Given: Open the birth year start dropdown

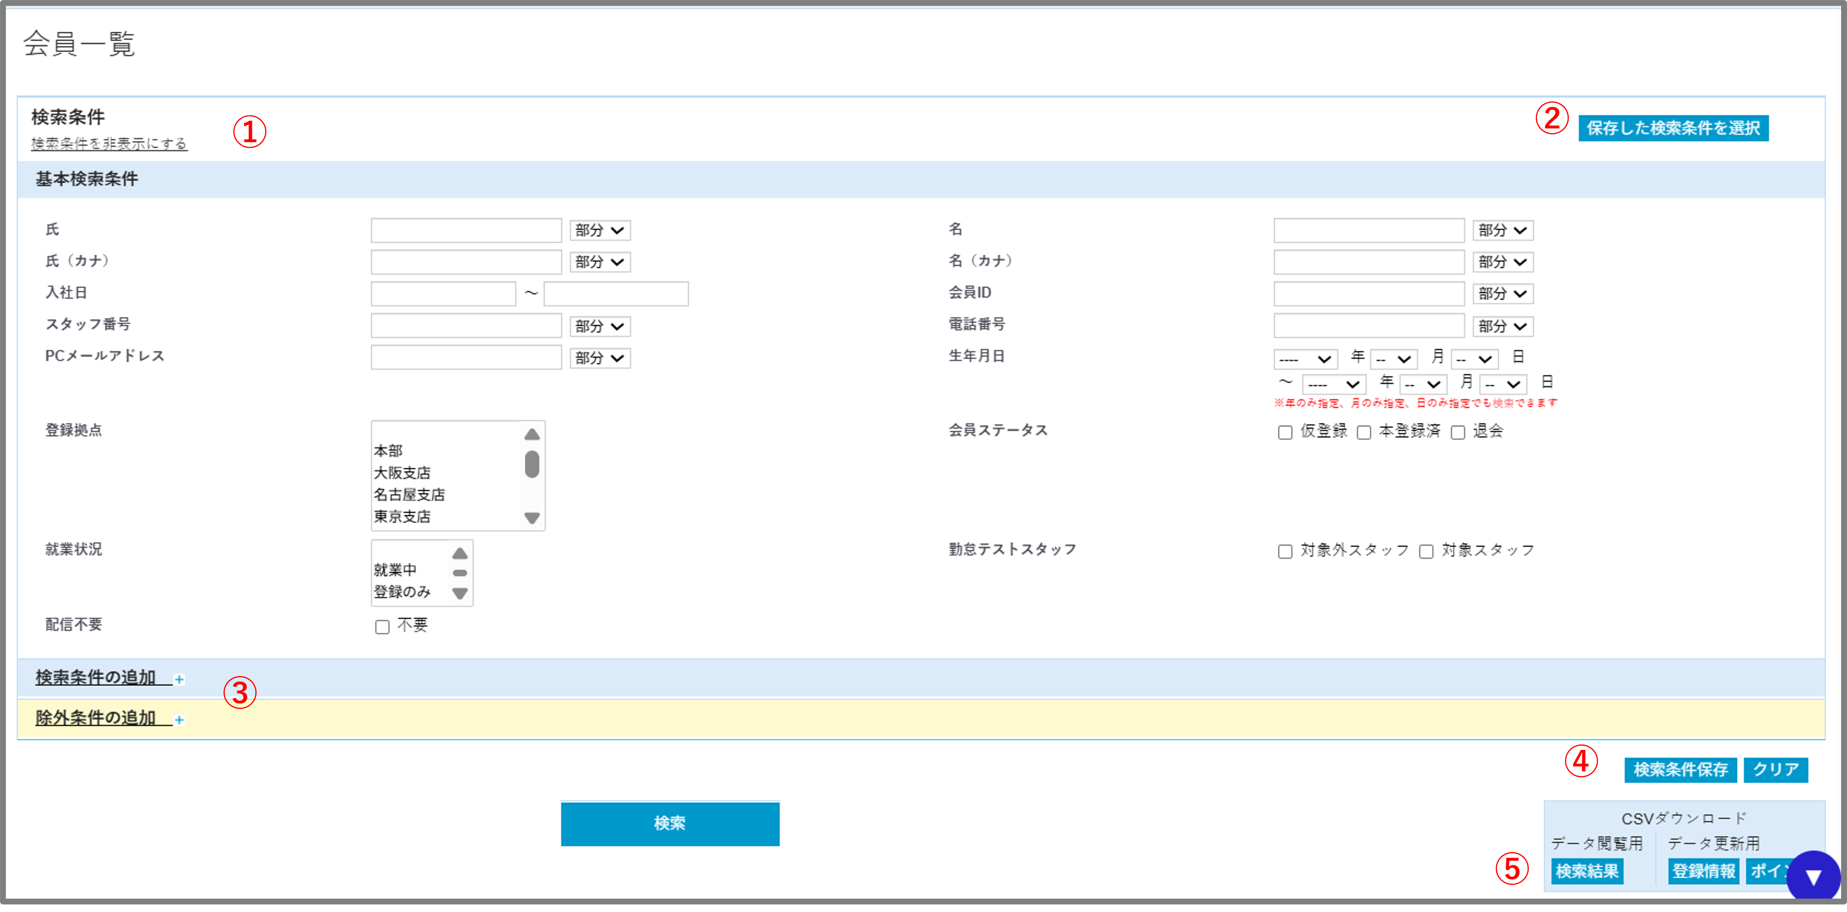Looking at the screenshot, I should point(1306,359).
